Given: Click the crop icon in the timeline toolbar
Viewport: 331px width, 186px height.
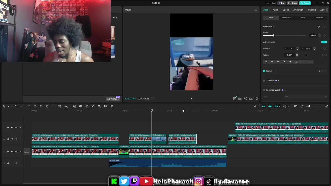Looking at the screenshot, I should click(59, 106).
